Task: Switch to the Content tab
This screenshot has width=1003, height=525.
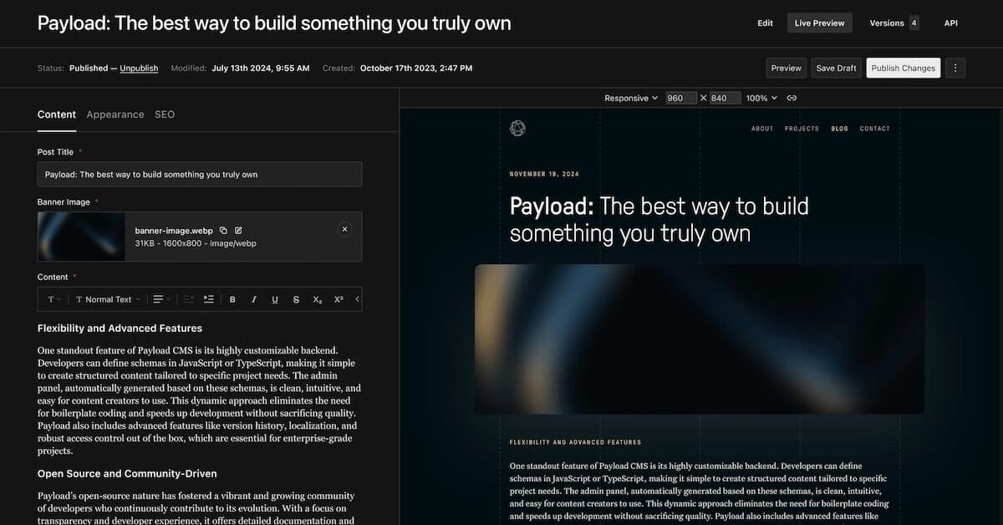Action: 57,115
